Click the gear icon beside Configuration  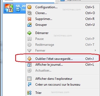(x=29, y=7)
